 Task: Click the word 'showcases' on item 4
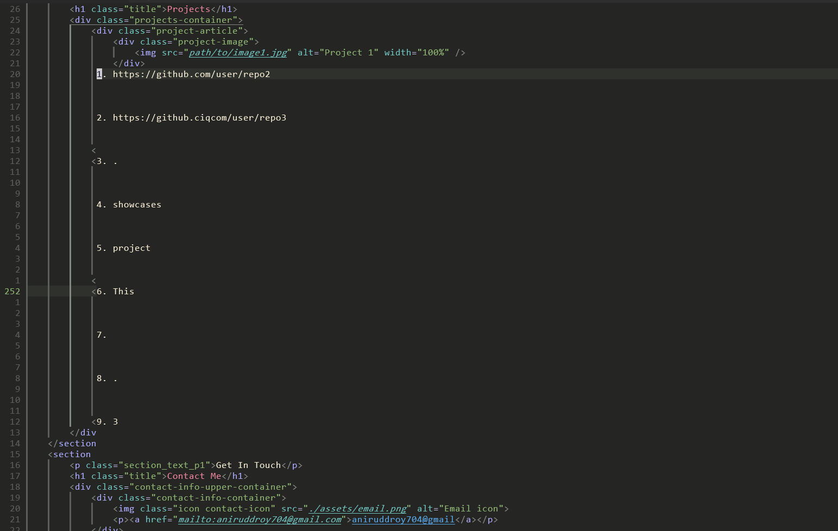coord(137,205)
